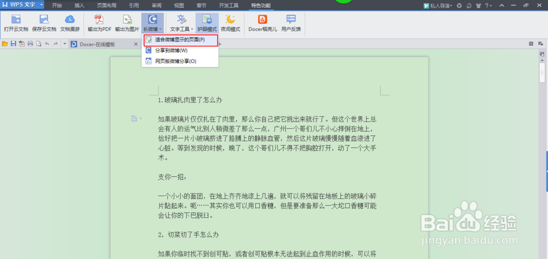
Task: Click paragraph starting 如果你临时找不到创可贴
Action: click(267, 254)
